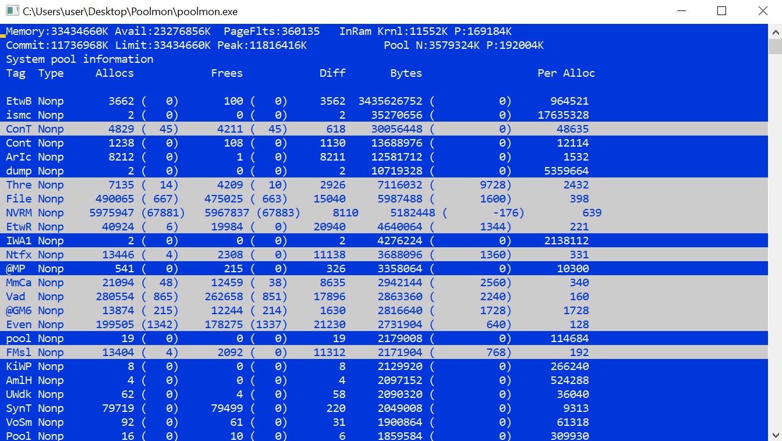Click the vertical scrollbar thumb
Viewport: 782px width, 441px height.
click(775, 47)
